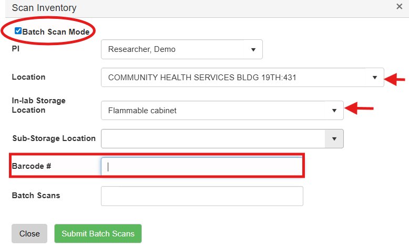Image resolution: width=409 pixels, height=249 pixels.
Task: Open the PI dropdown showing Researcher, Demo
Action: tap(181, 50)
